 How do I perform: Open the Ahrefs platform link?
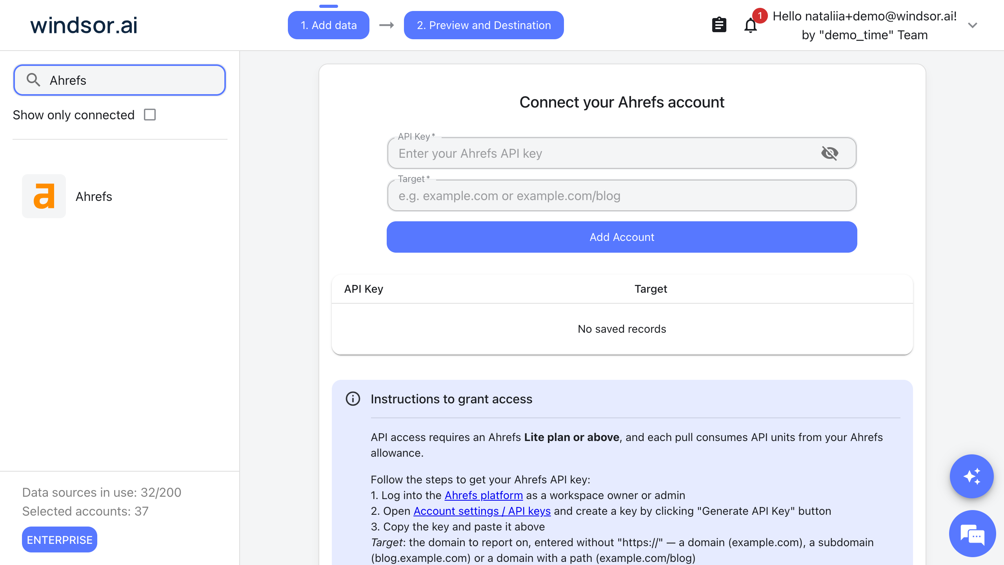click(x=484, y=495)
